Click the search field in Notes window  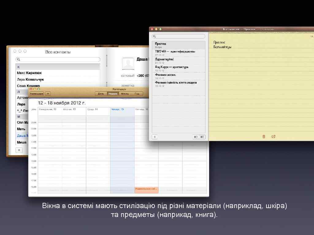[x=178, y=36]
